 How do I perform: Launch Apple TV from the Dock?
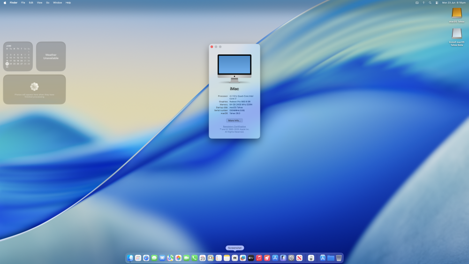click(251, 258)
